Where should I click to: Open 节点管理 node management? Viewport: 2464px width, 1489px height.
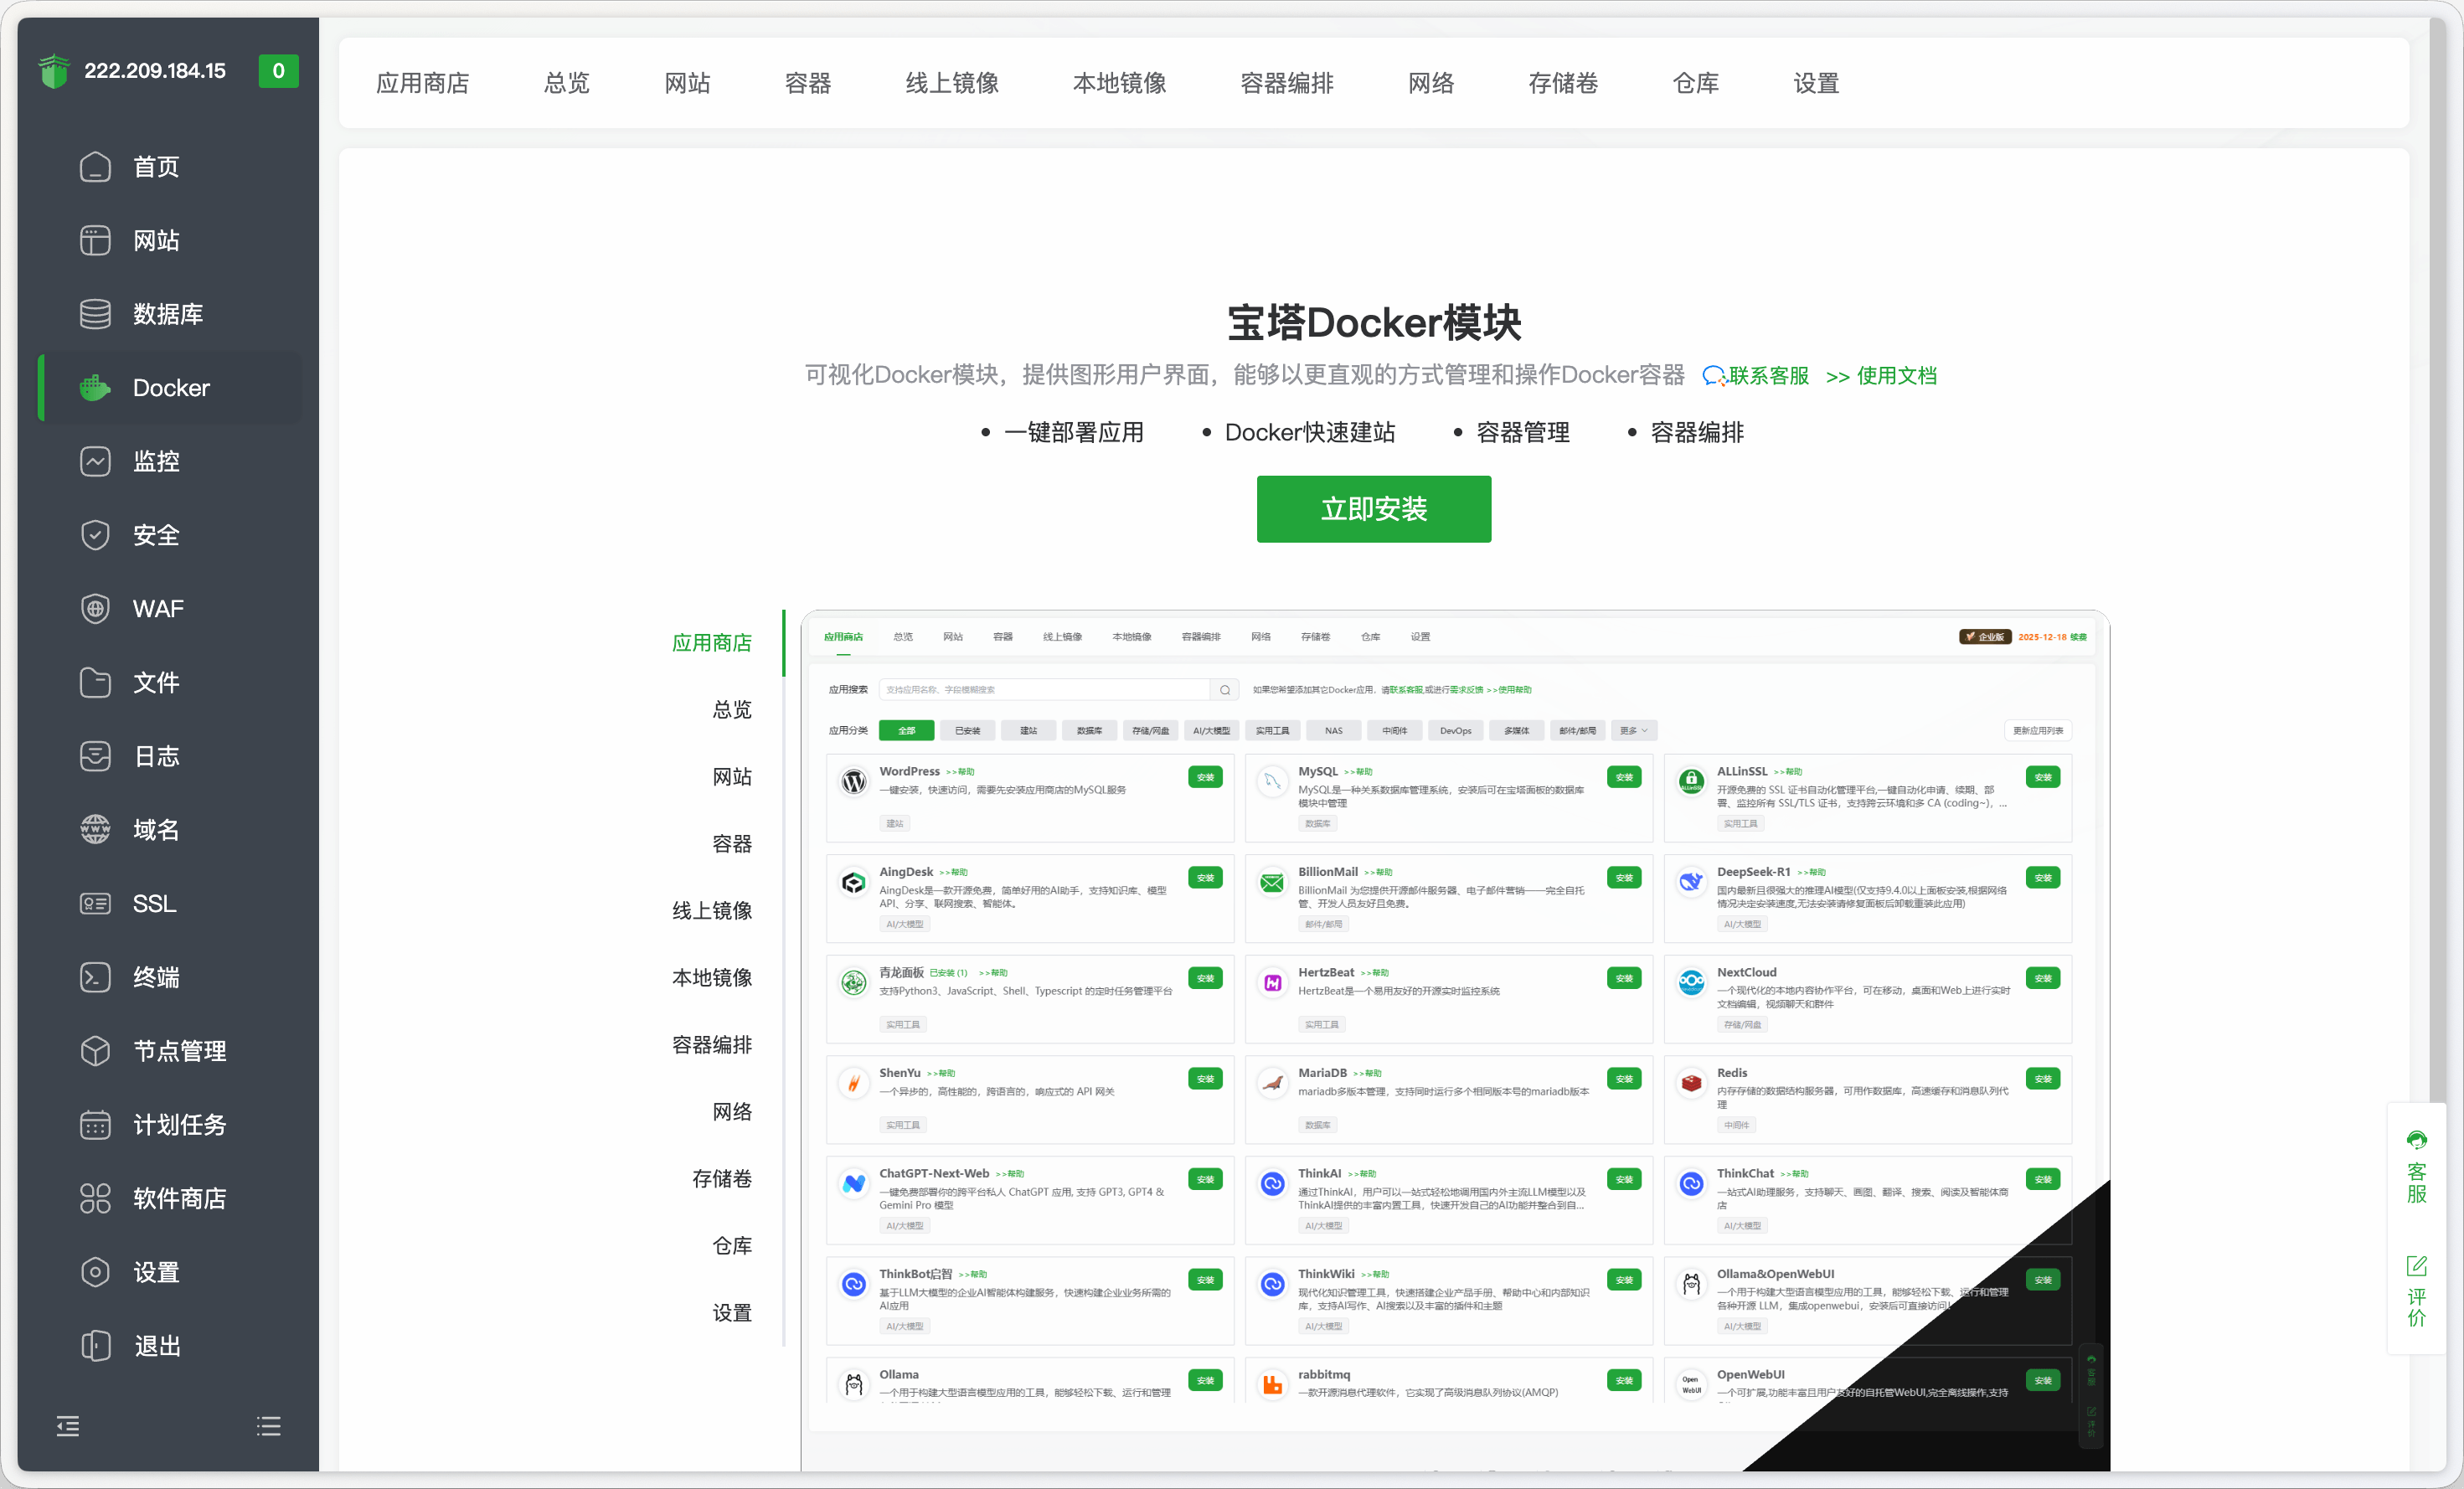point(182,1050)
